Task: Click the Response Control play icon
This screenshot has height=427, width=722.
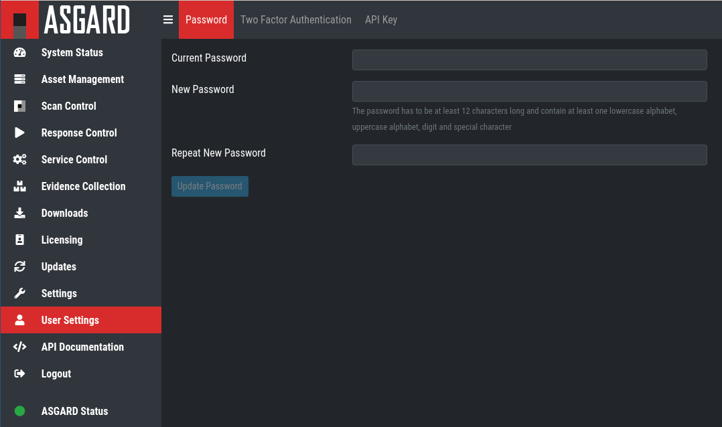Action: 20,133
